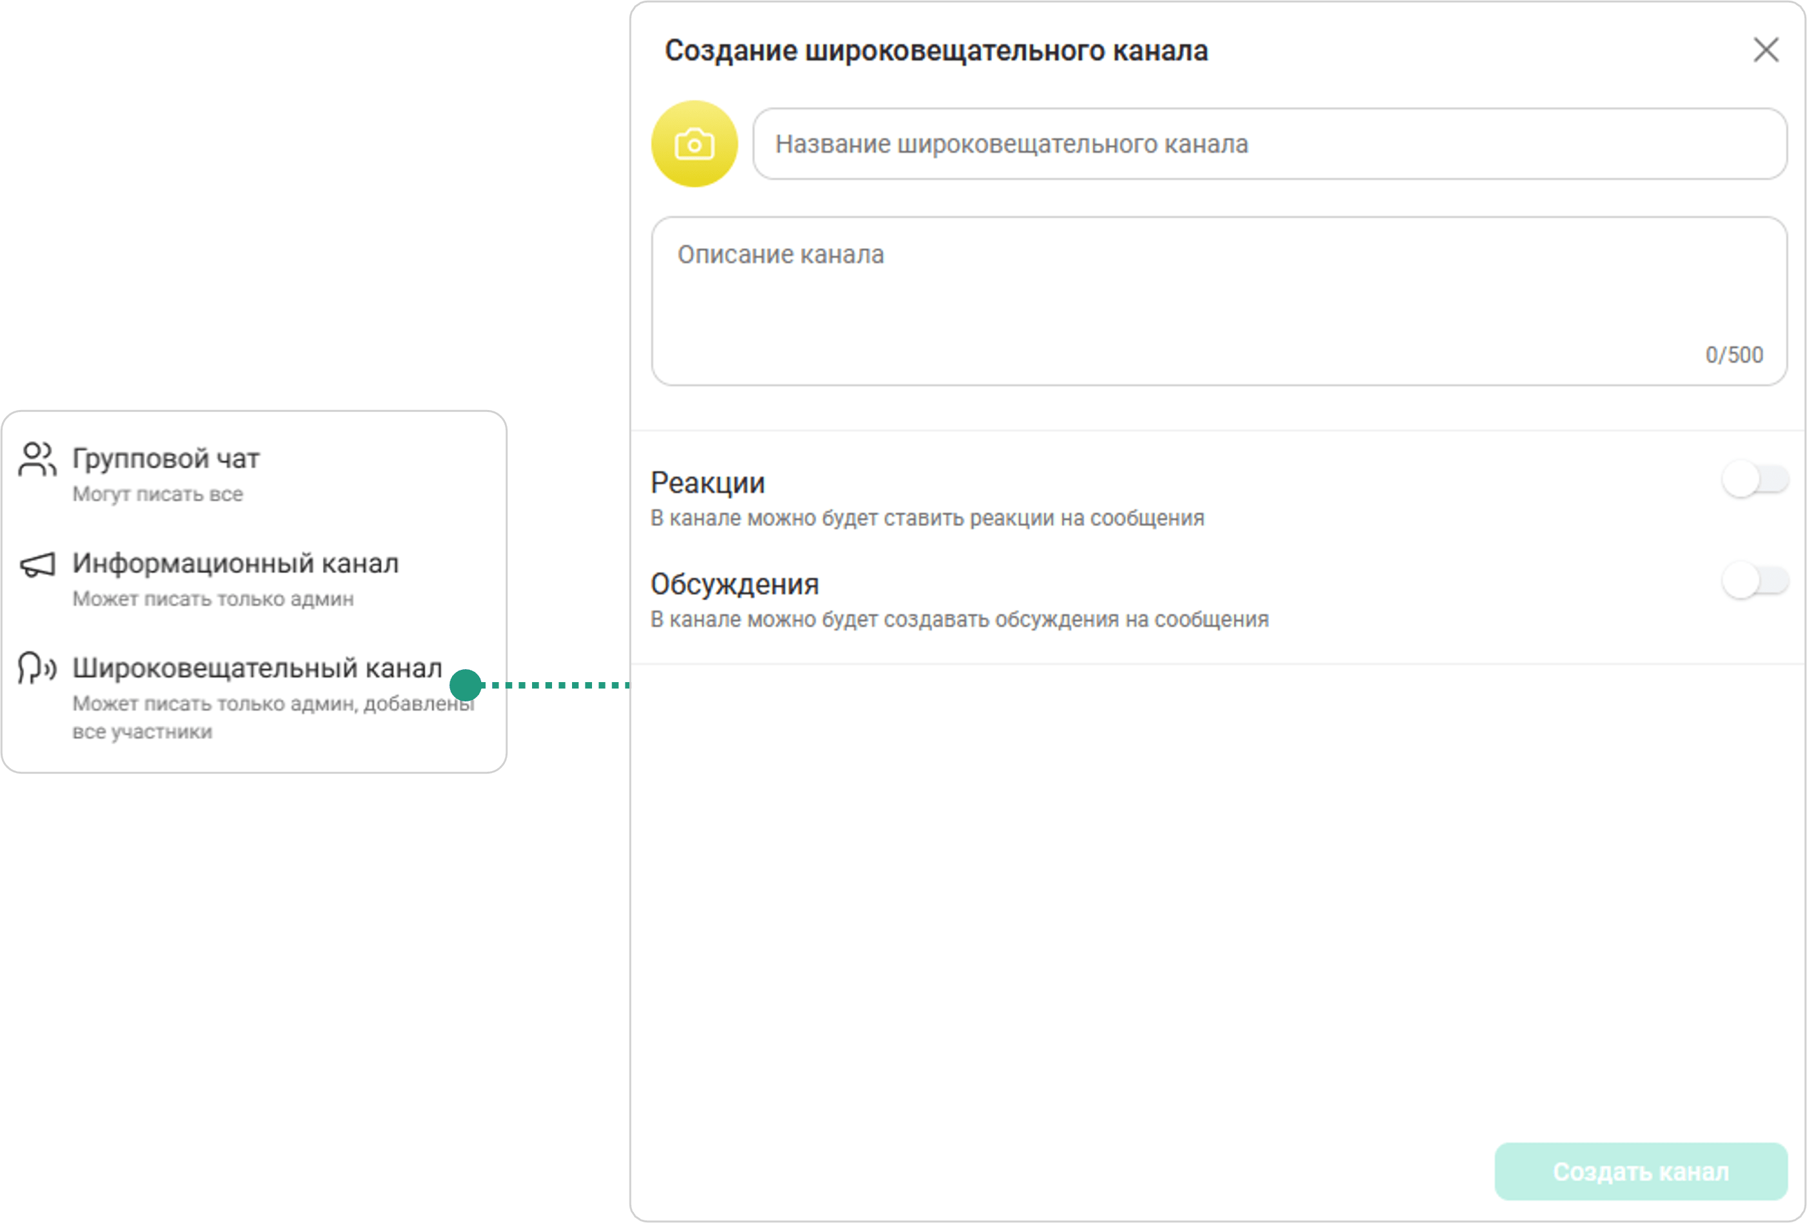
Task: Select the "Групповой чат" menu option
Action: tap(166, 459)
